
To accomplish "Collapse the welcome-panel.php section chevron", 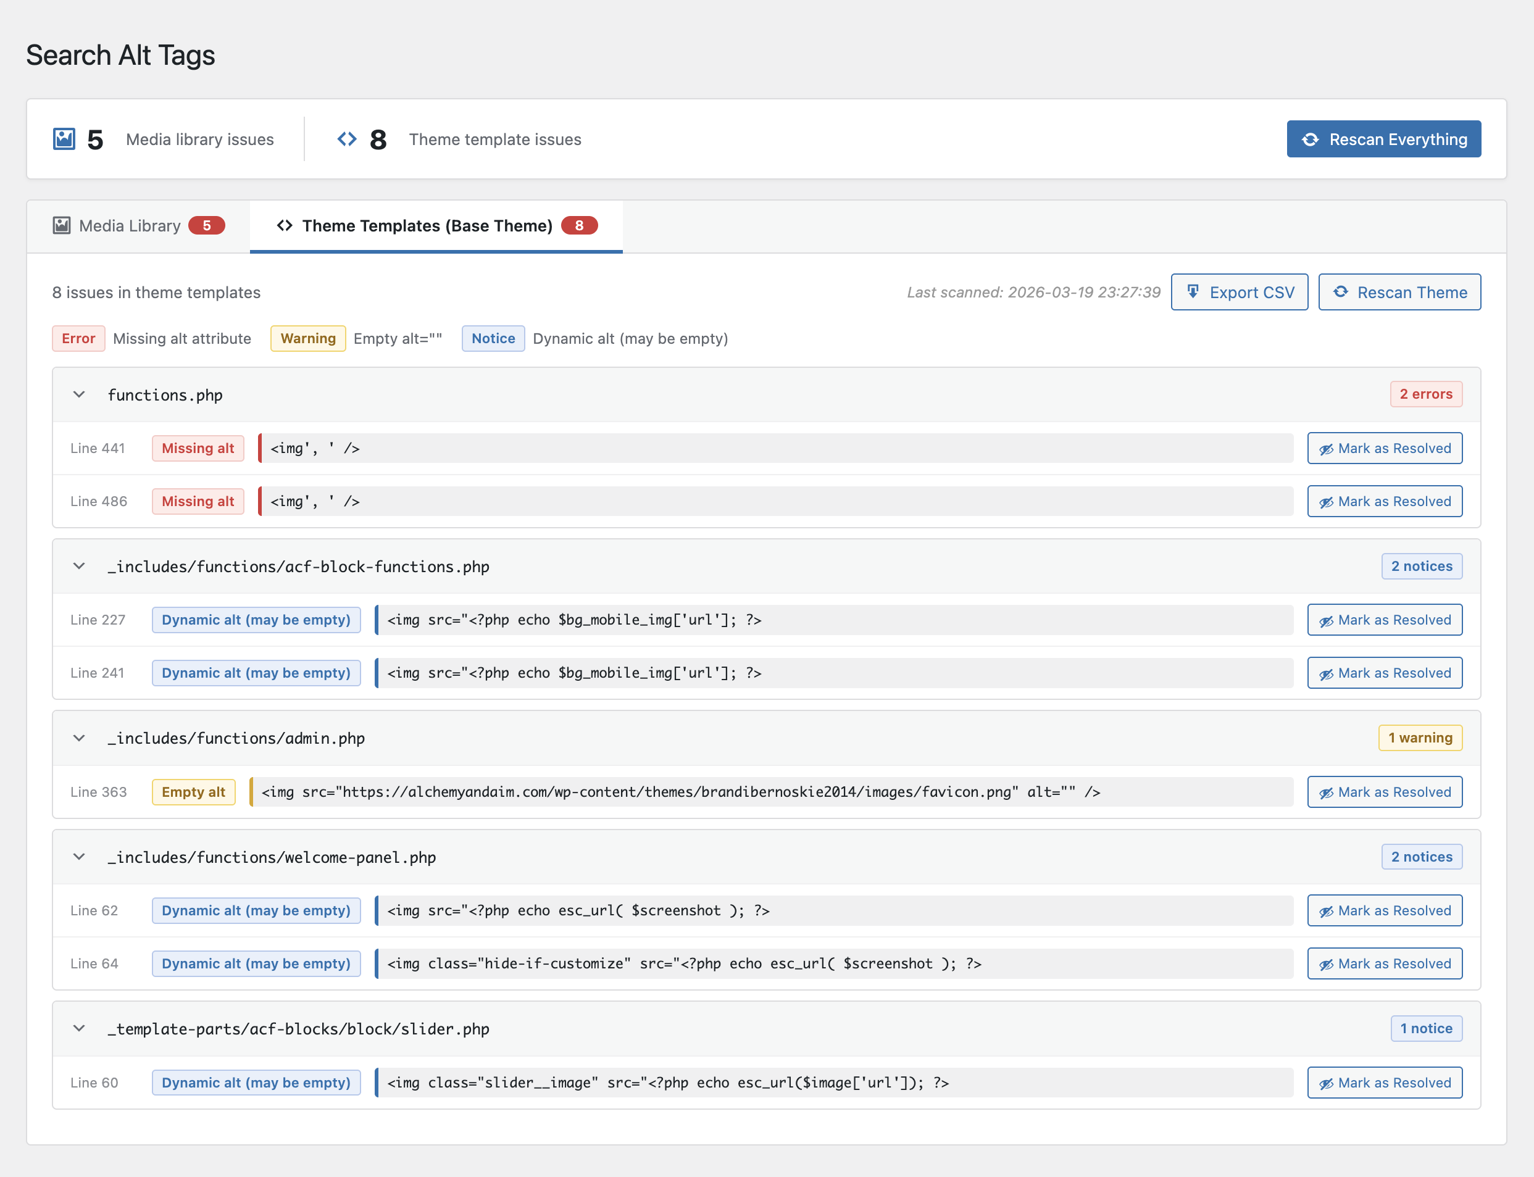I will coord(79,857).
